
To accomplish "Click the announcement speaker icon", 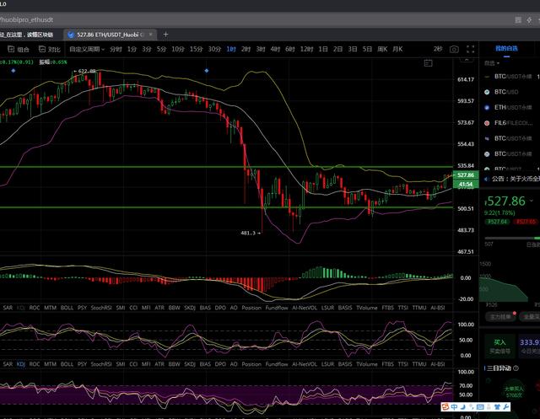I will pyautogui.click(x=487, y=179).
